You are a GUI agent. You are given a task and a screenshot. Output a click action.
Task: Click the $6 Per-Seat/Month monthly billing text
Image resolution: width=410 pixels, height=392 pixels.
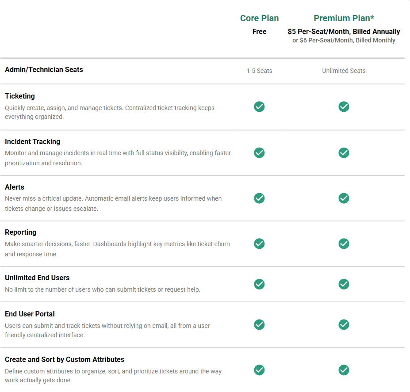click(x=344, y=40)
